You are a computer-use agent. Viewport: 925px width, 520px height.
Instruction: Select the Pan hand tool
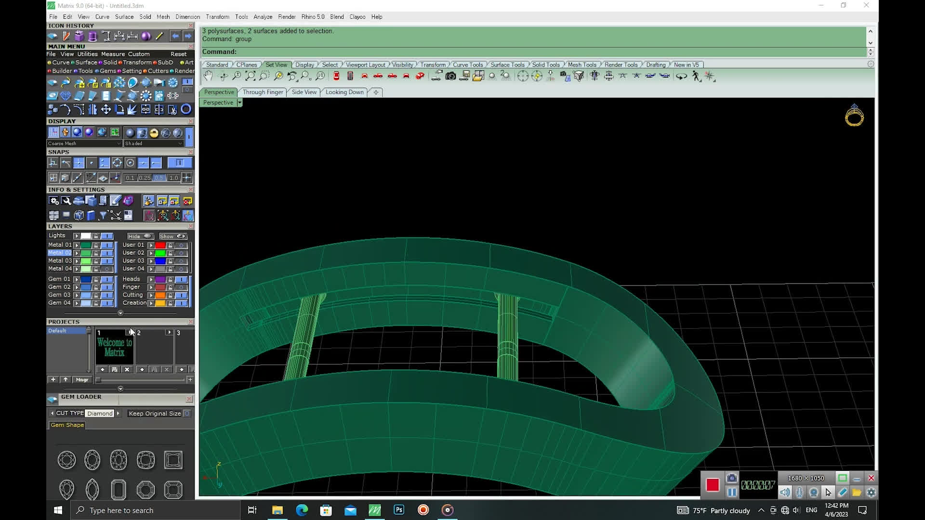(208, 76)
